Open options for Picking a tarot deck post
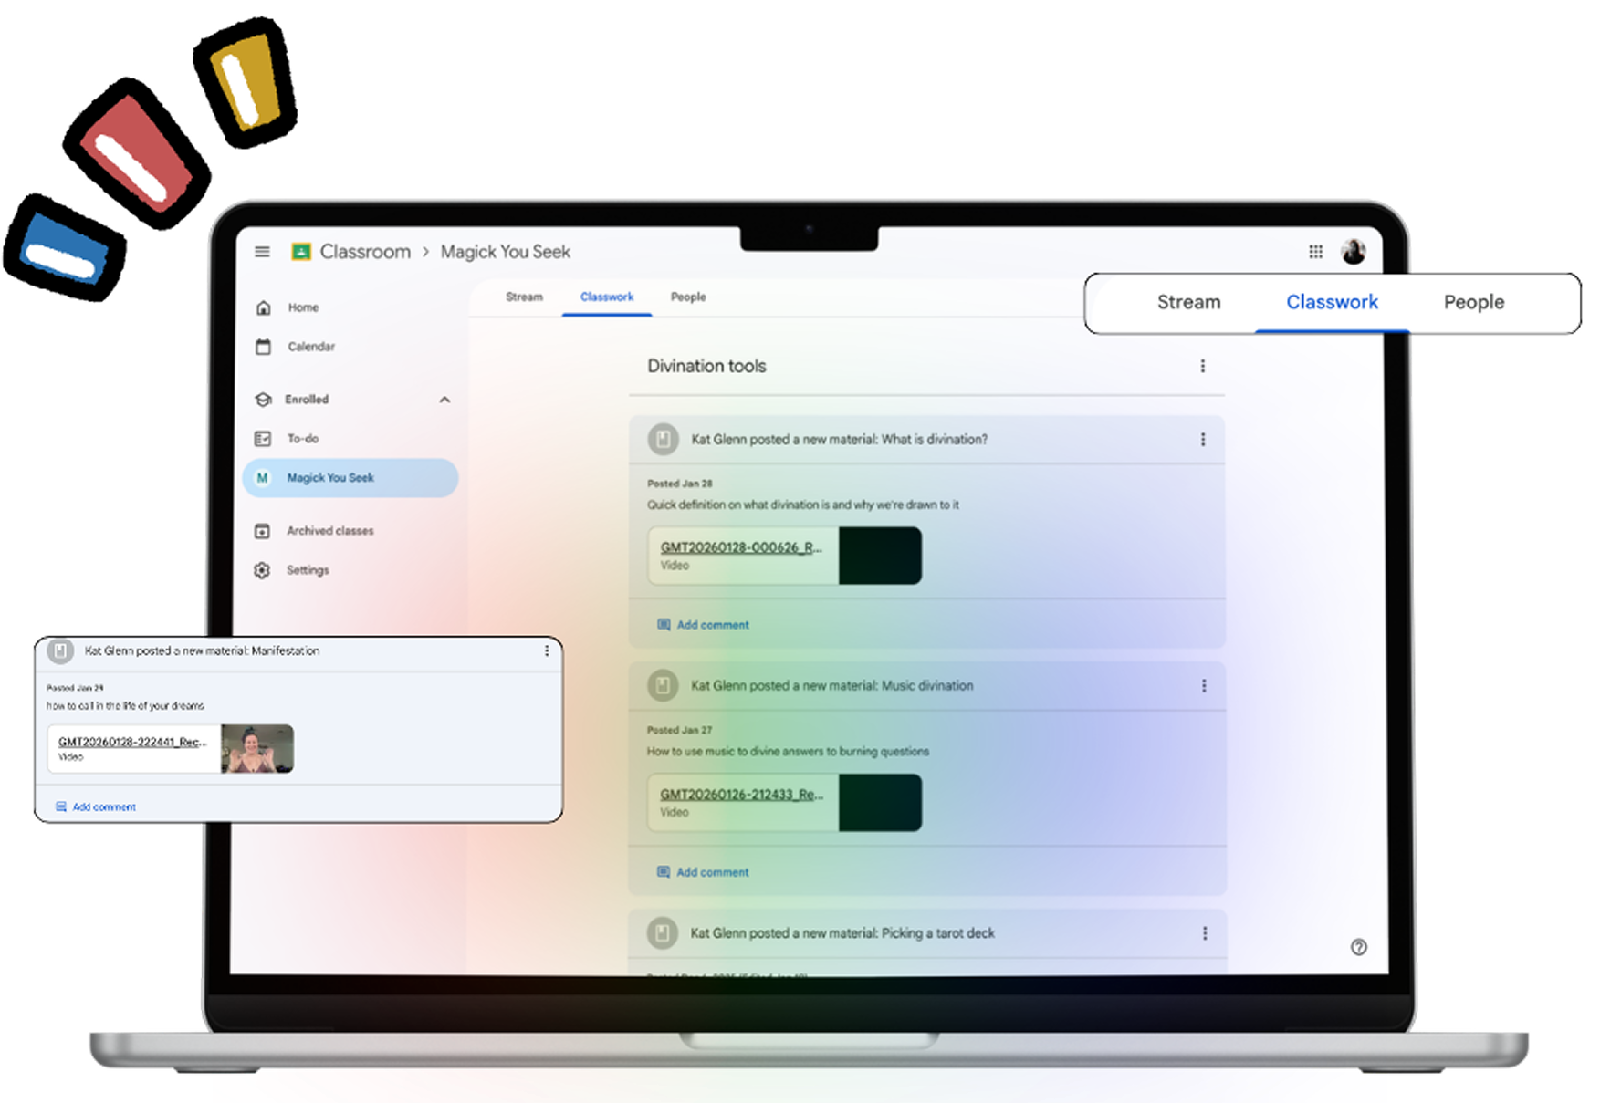 point(1204,933)
